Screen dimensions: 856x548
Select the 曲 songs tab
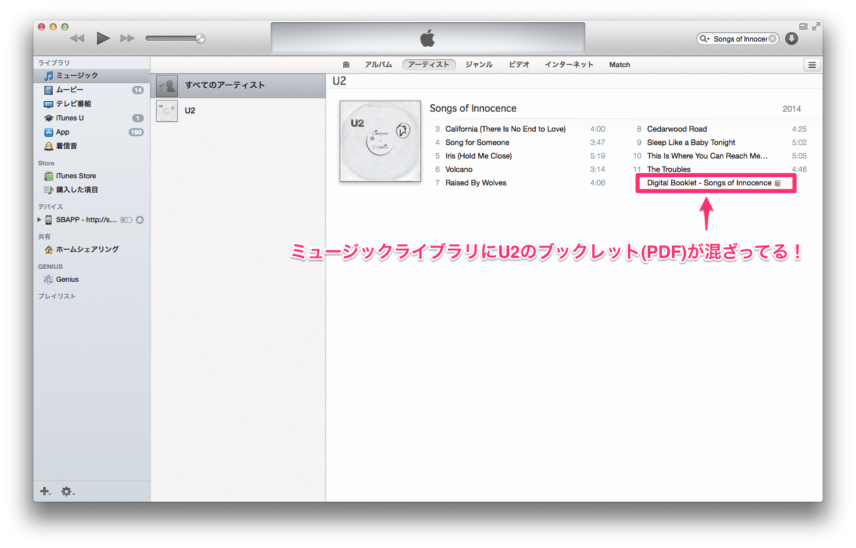[346, 65]
